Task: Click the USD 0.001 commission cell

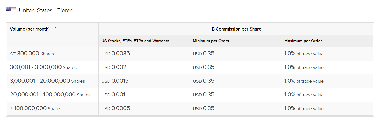Action: click(x=144, y=95)
